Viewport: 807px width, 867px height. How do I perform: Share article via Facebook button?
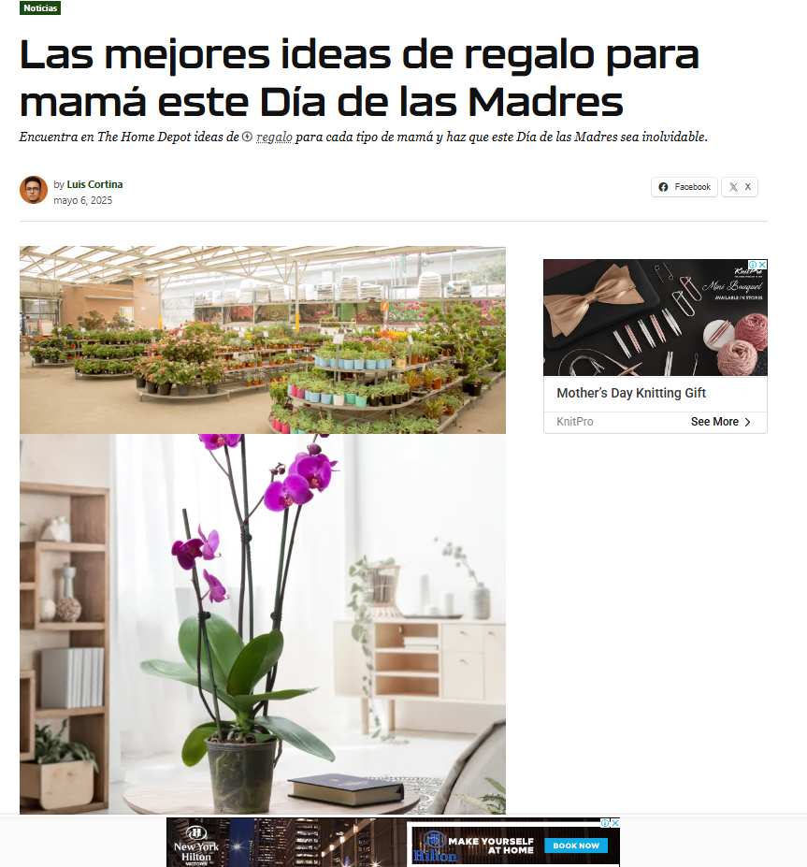click(x=685, y=187)
